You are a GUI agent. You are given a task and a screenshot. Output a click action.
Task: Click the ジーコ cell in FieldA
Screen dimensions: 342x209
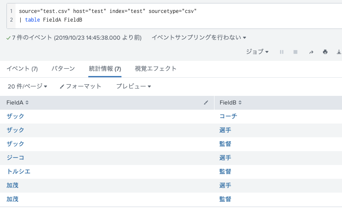pos(16,158)
